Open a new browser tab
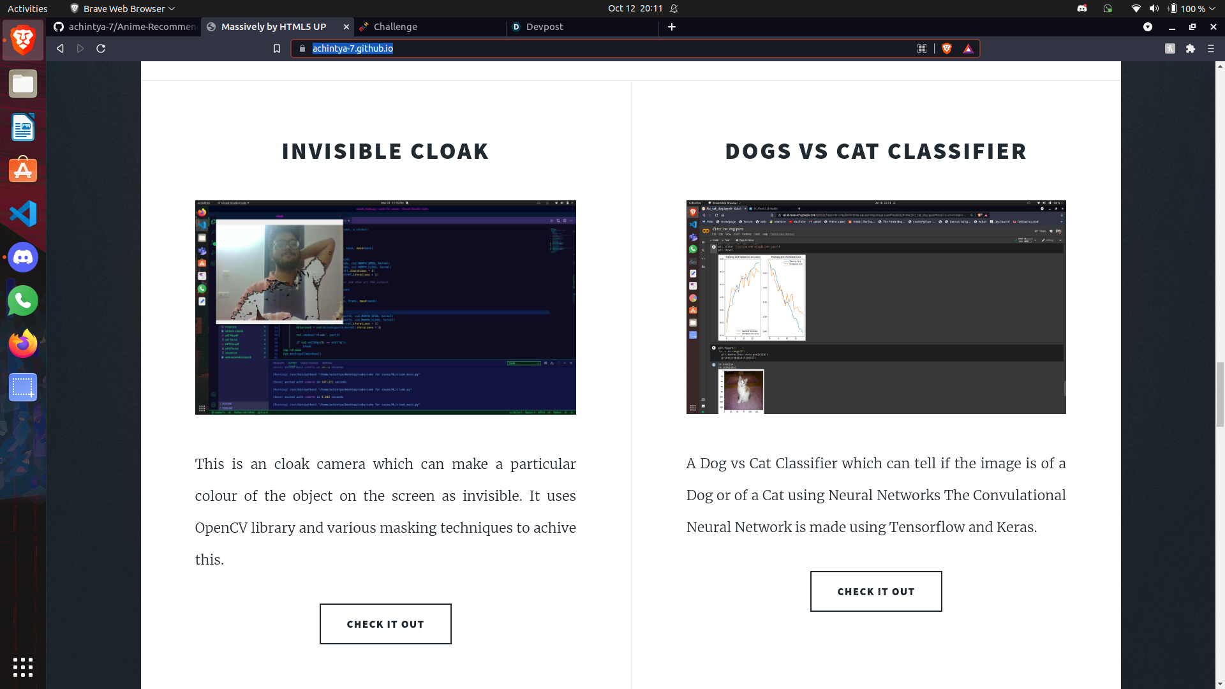This screenshot has width=1225, height=689. click(x=672, y=27)
